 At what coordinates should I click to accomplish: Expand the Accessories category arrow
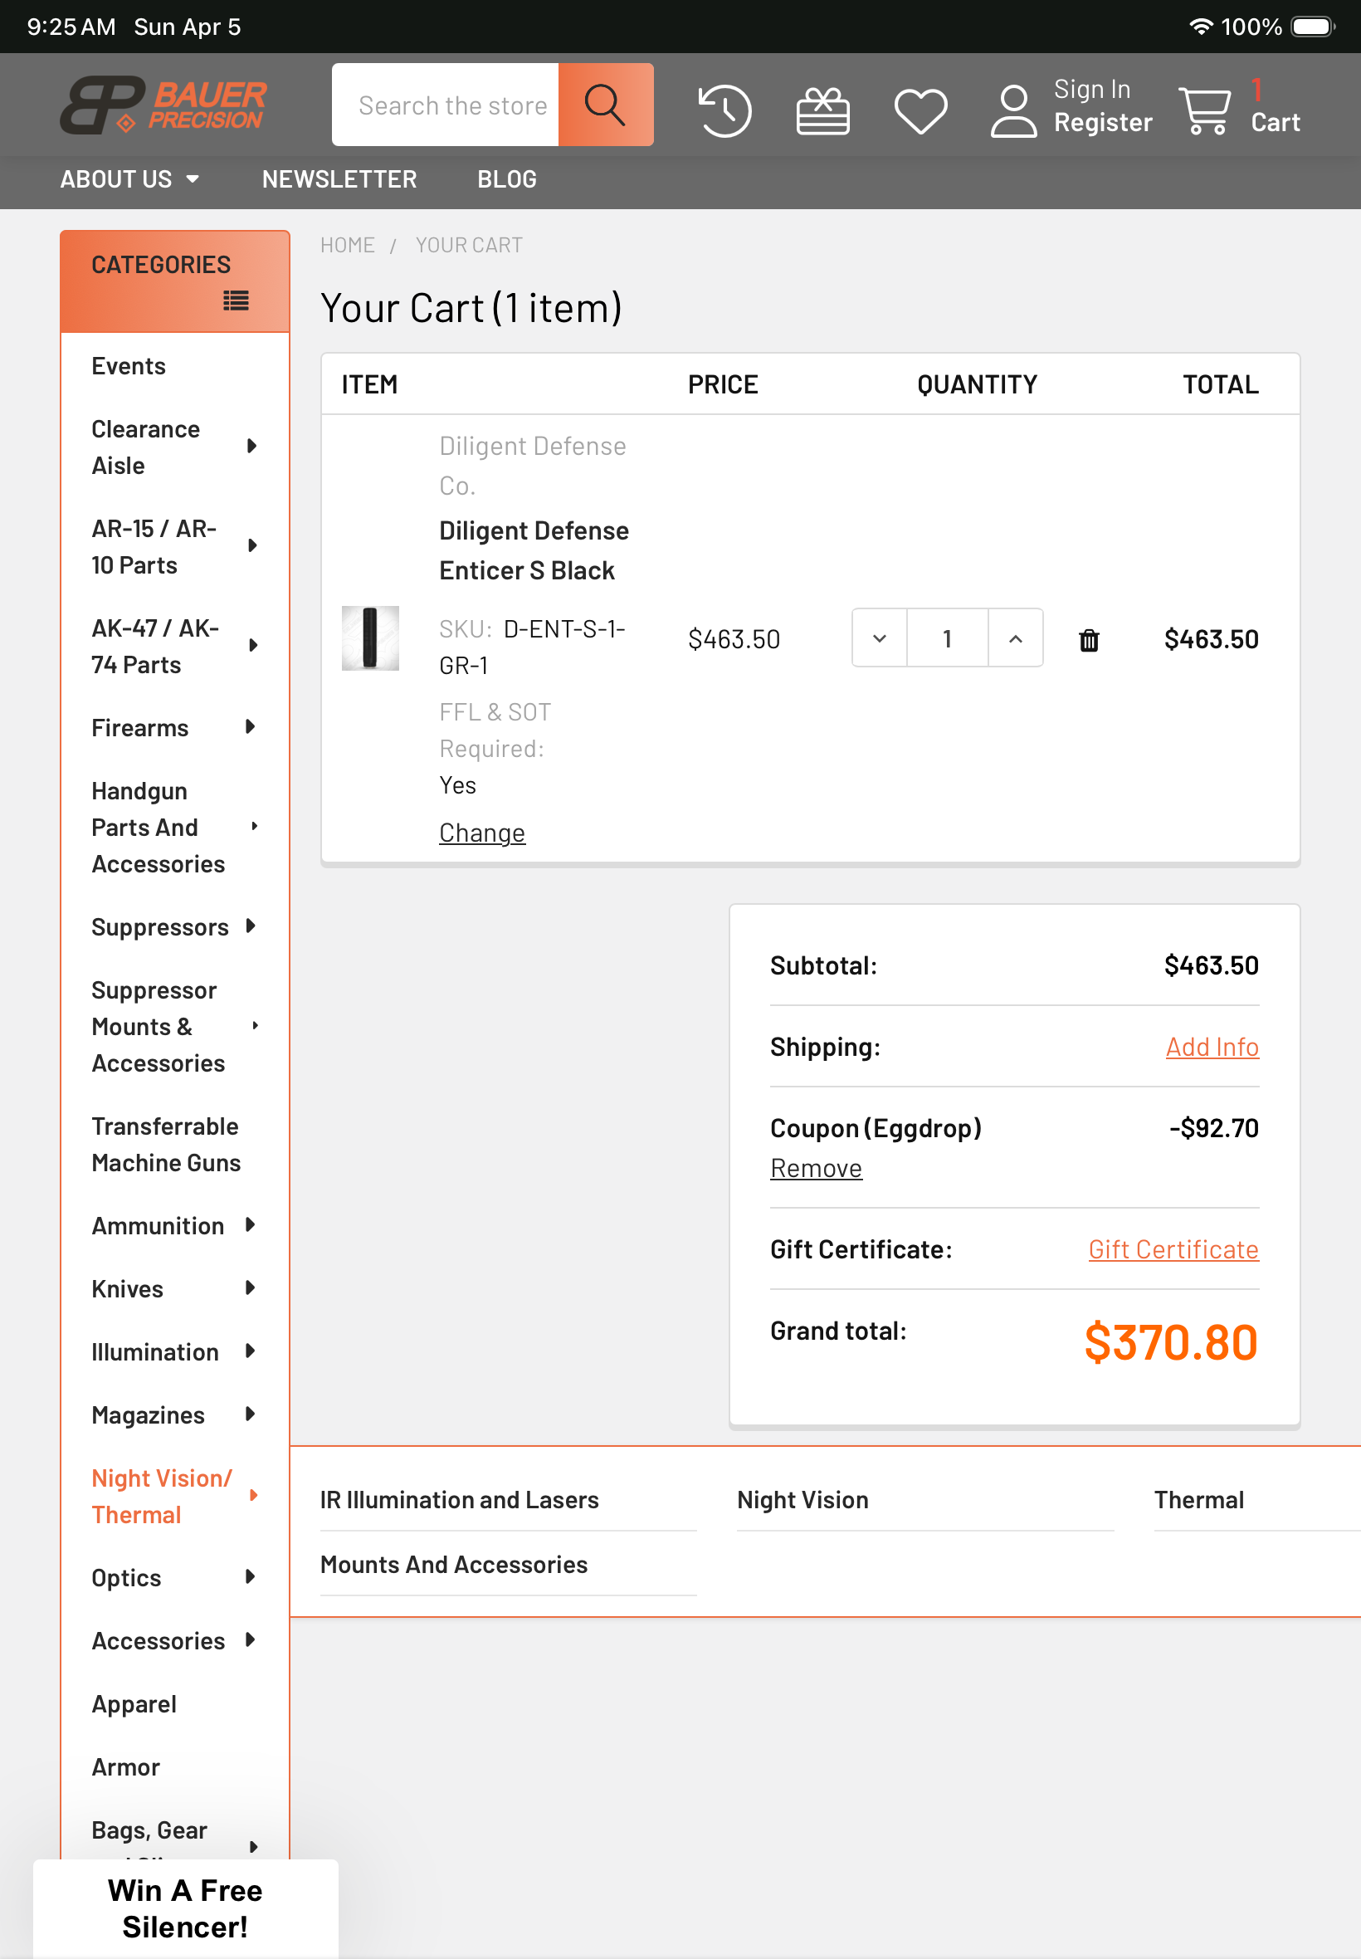(x=250, y=1640)
